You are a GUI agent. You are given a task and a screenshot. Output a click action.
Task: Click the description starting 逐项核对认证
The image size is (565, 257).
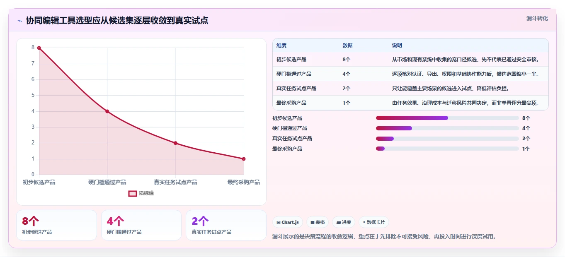tap(466, 74)
